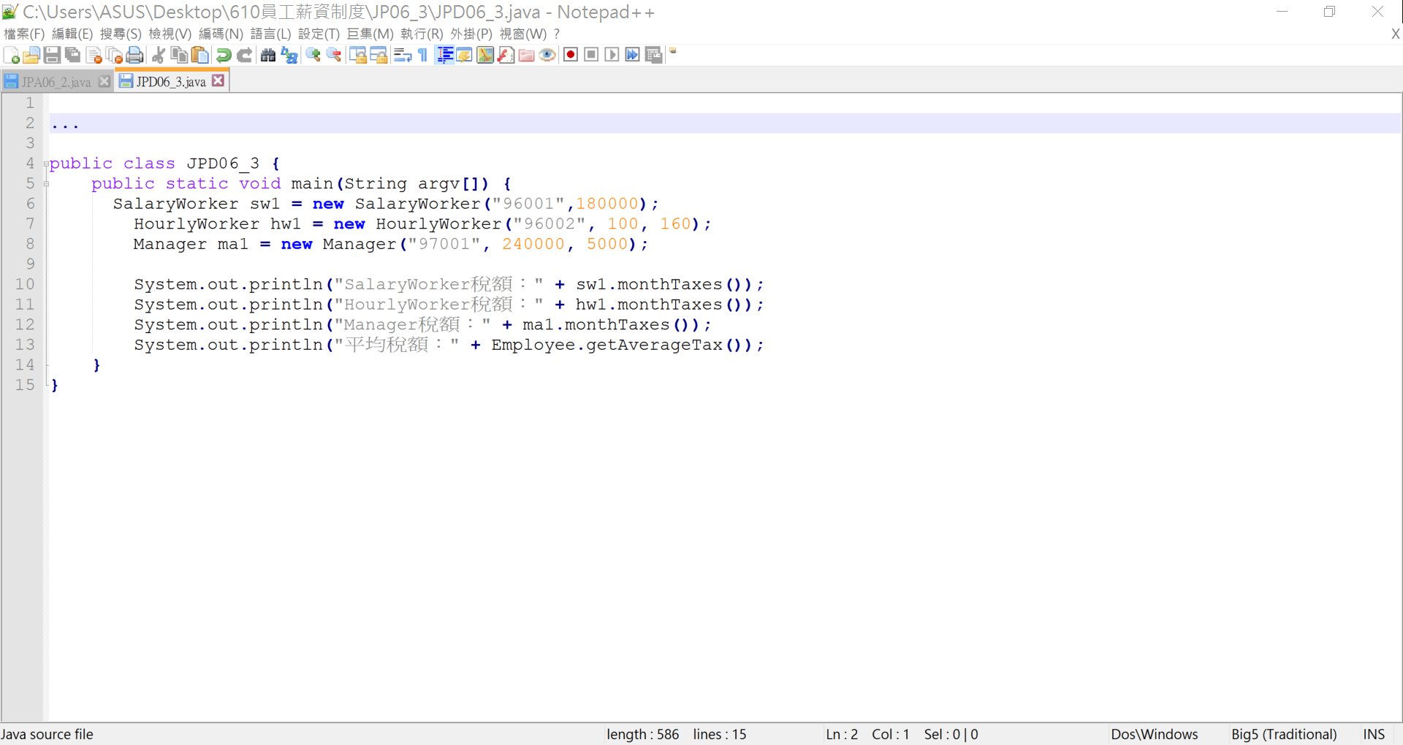
Task: Toggle INS insert mode in status bar
Action: pyautogui.click(x=1374, y=735)
